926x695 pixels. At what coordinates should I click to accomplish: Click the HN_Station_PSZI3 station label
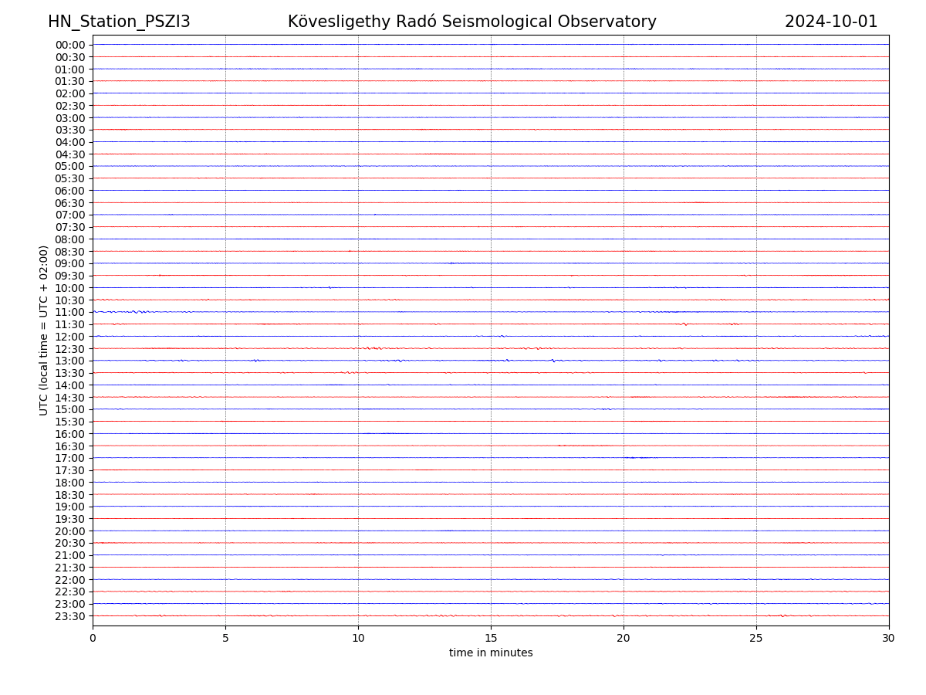[x=119, y=22]
